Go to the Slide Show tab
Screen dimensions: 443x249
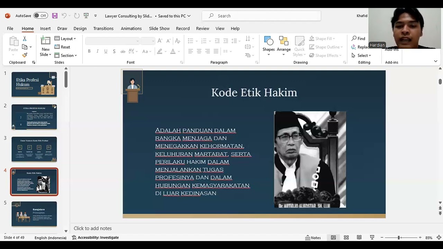coord(159,28)
